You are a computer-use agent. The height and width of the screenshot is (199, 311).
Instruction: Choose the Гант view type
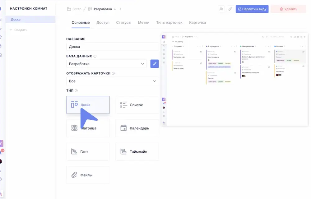point(88,152)
